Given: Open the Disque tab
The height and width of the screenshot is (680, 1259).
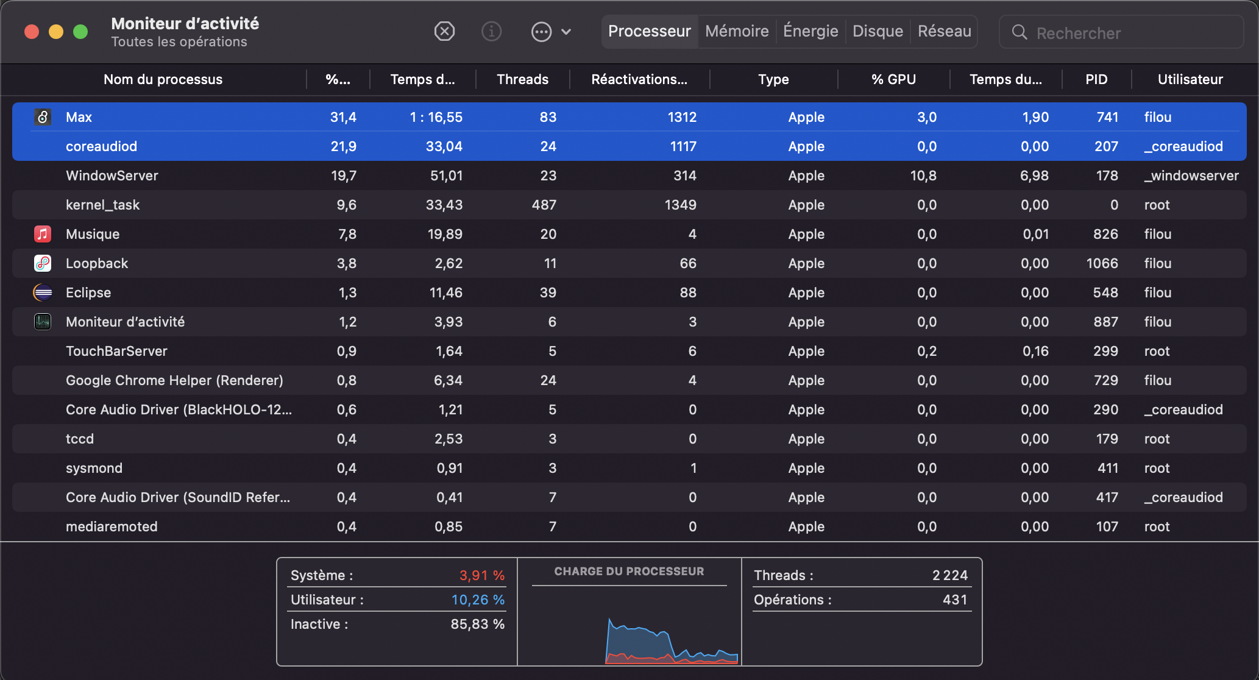Looking at the screenshot, I should [x=878, y=31].
